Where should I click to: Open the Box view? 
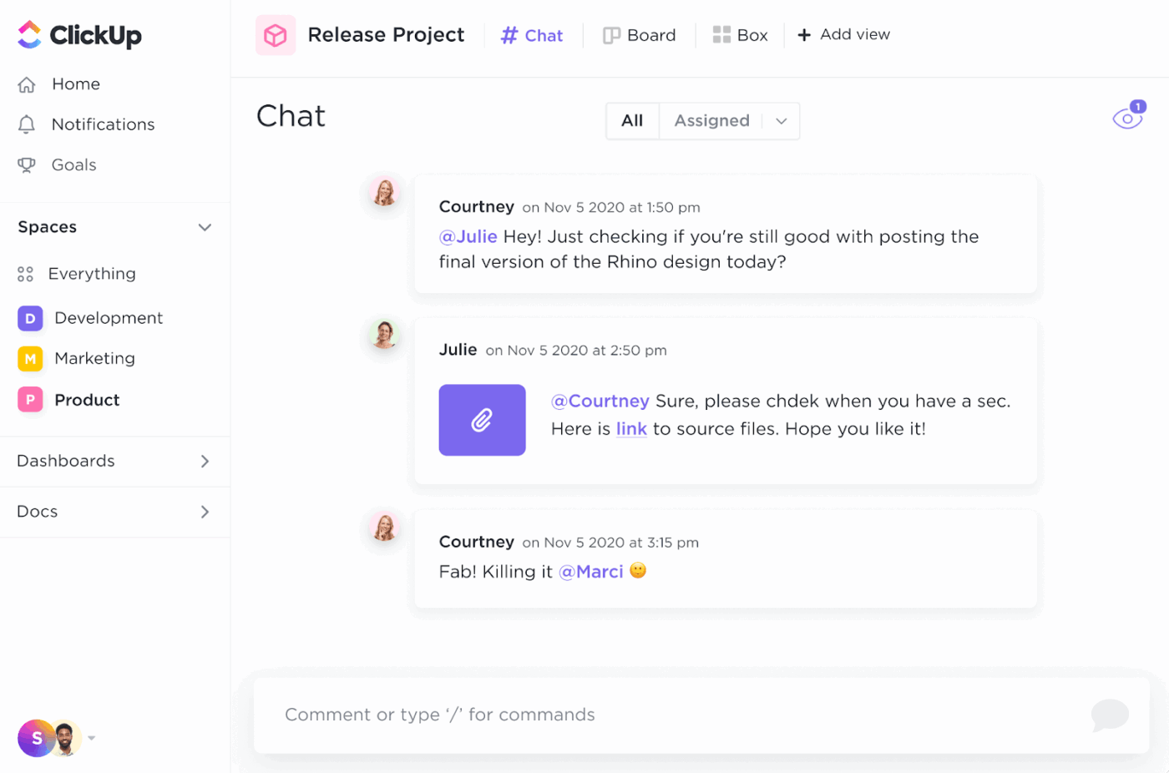pos(741,35)
